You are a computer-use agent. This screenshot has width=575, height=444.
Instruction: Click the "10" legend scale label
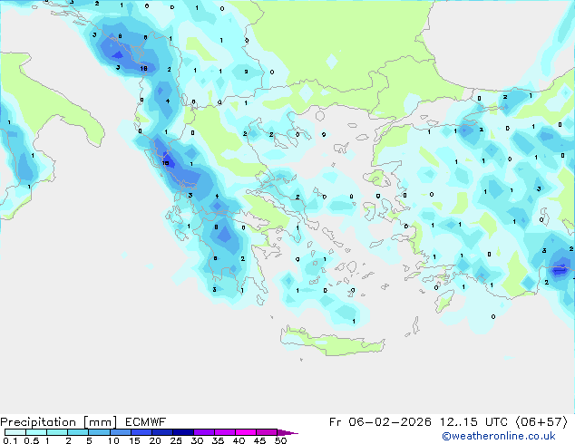click(x=113, y=440)
